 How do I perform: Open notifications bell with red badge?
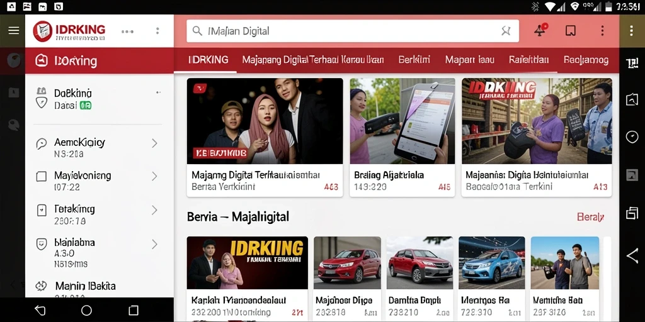[540, 30]
